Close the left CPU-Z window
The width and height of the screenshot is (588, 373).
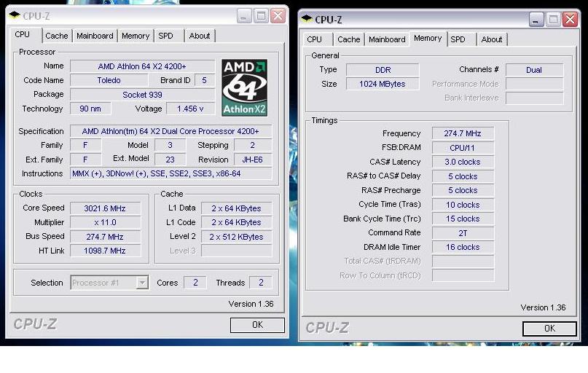(x=278, y=16)
